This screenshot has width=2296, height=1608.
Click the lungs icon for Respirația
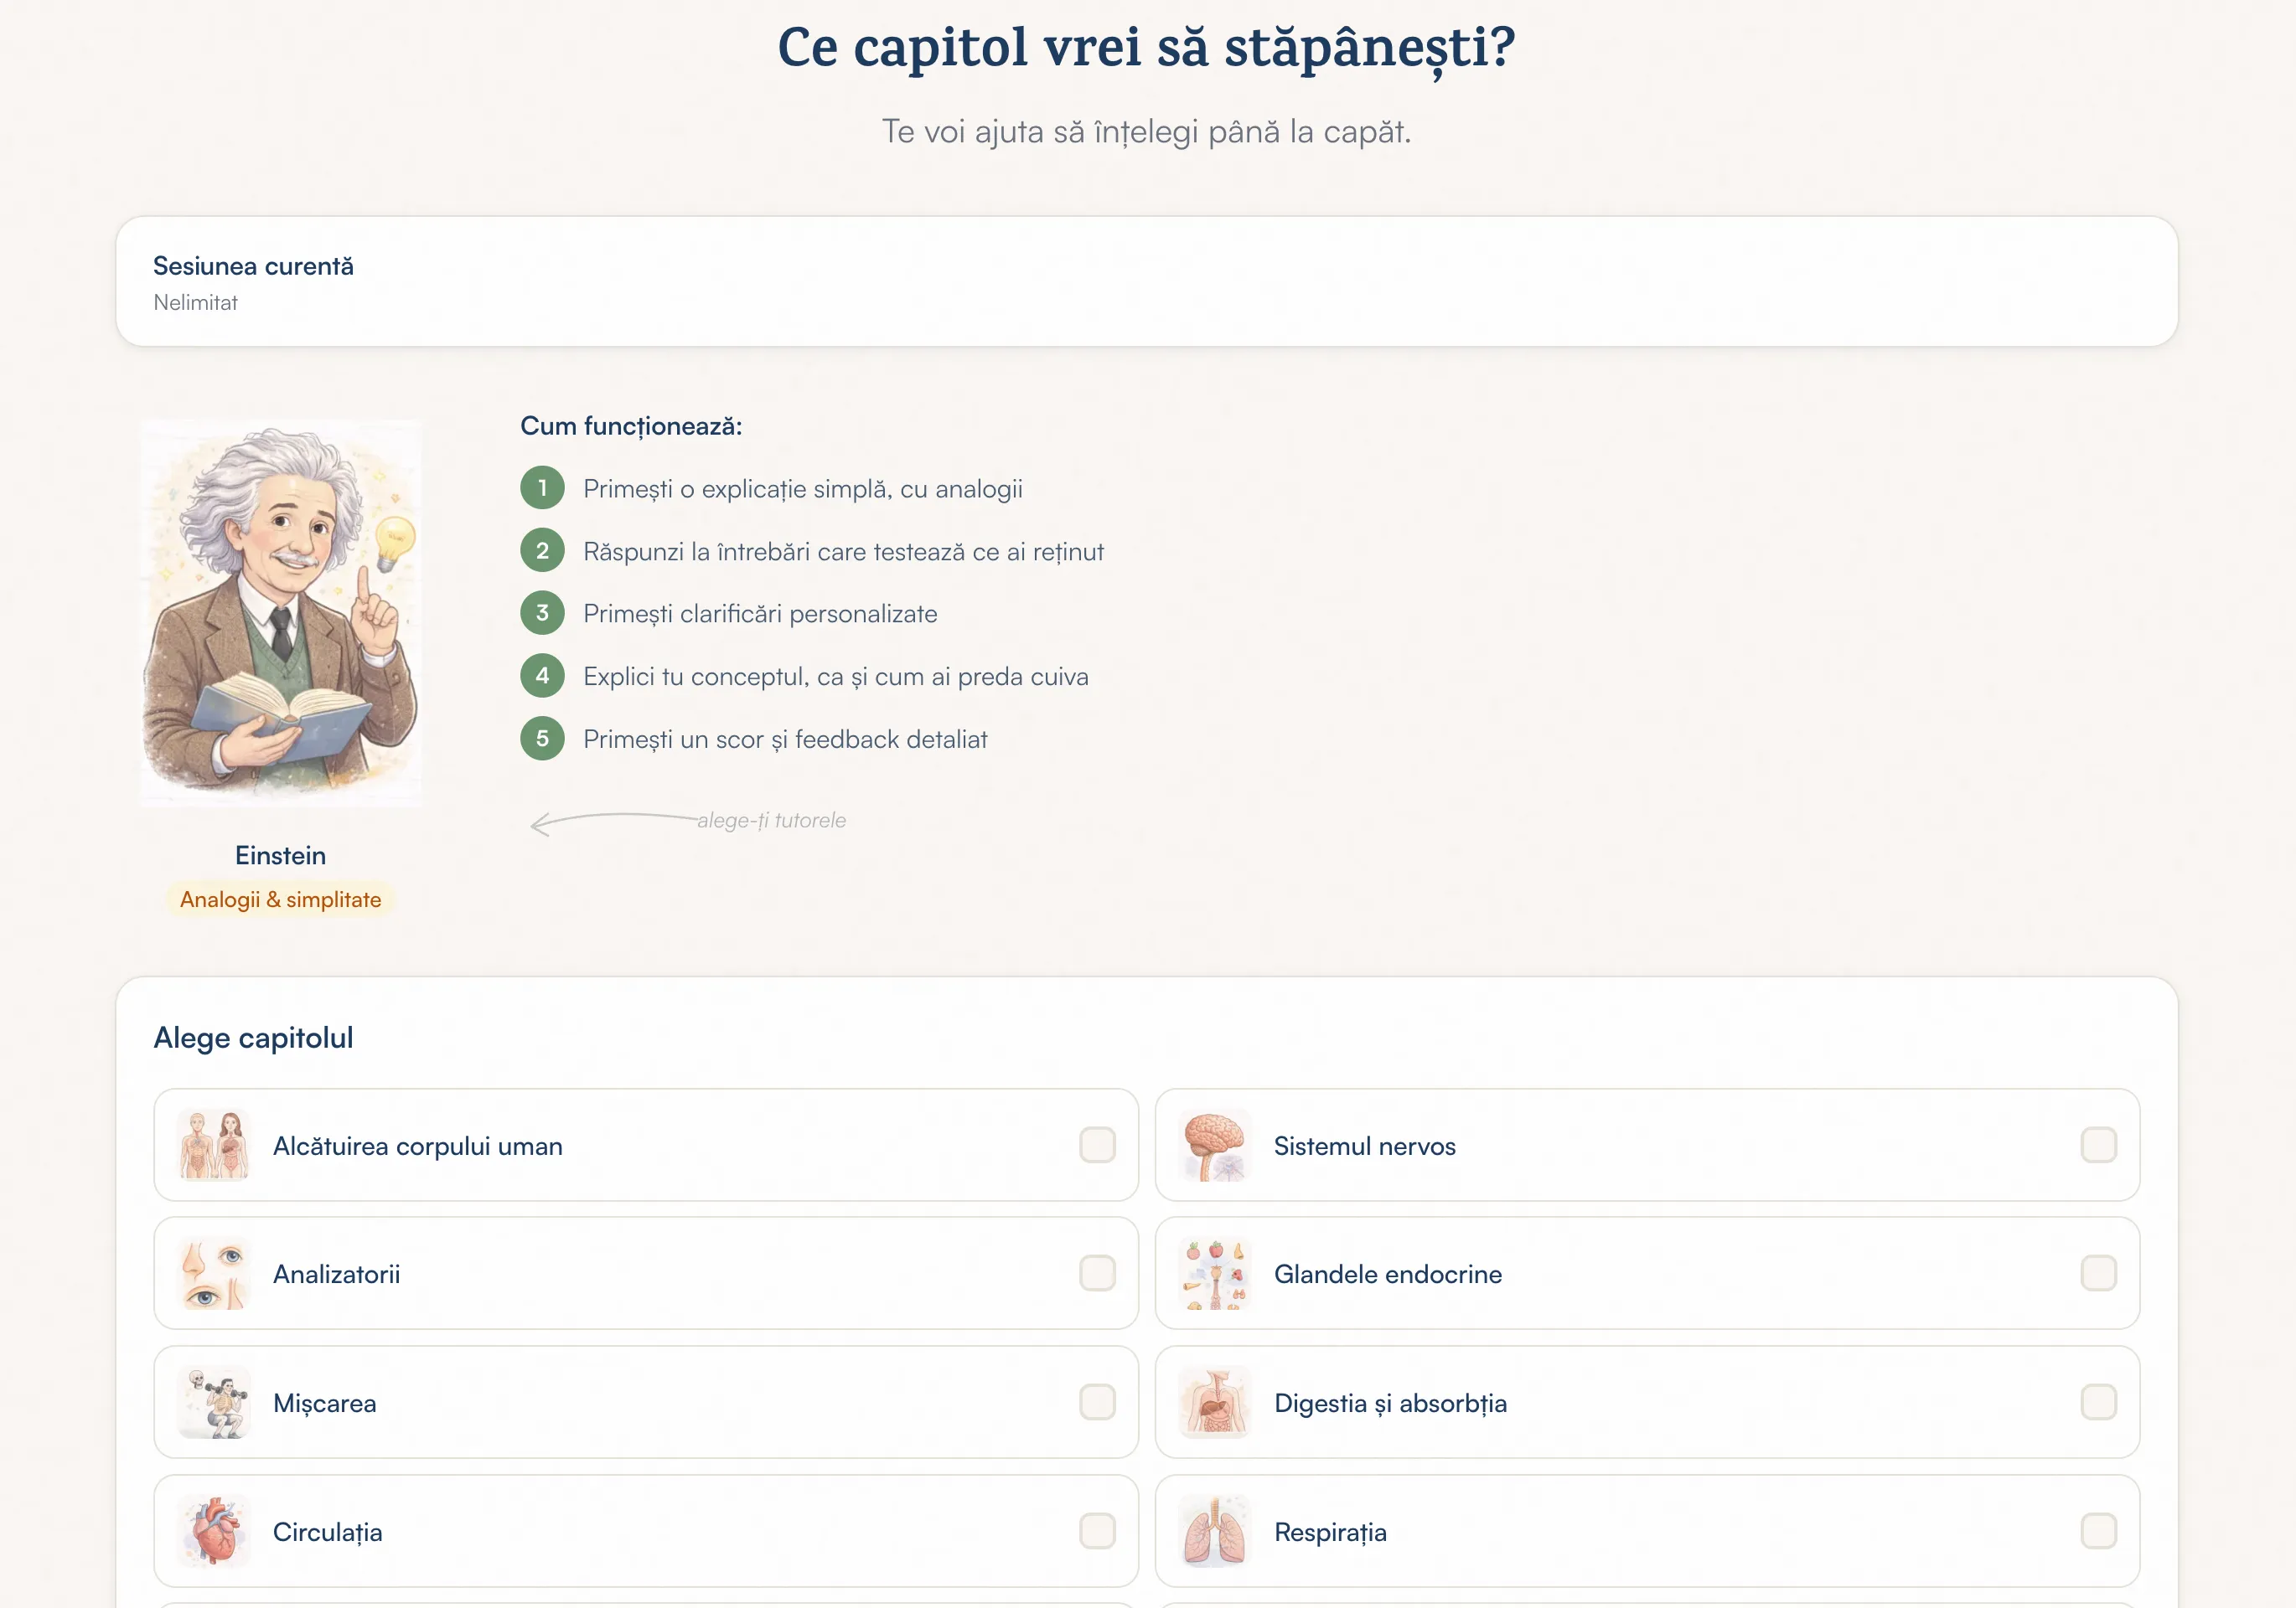(x=1214, y=1531)
